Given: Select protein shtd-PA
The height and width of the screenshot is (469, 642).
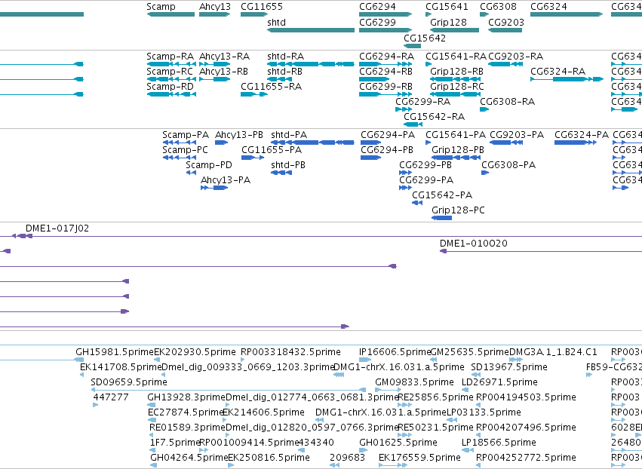Looking at the screenshot, I should pos(289,135).
